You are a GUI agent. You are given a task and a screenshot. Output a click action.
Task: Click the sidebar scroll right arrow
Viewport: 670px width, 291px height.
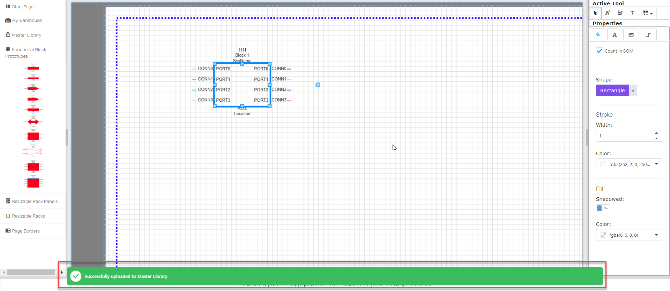(62, 272)
